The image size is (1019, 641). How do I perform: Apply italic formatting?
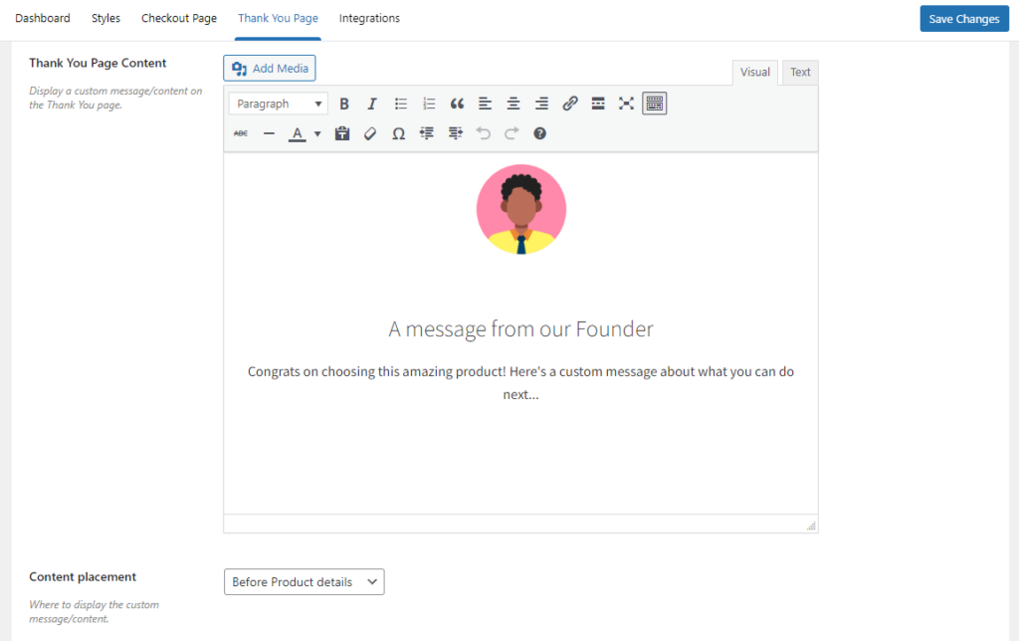(371, 103)
